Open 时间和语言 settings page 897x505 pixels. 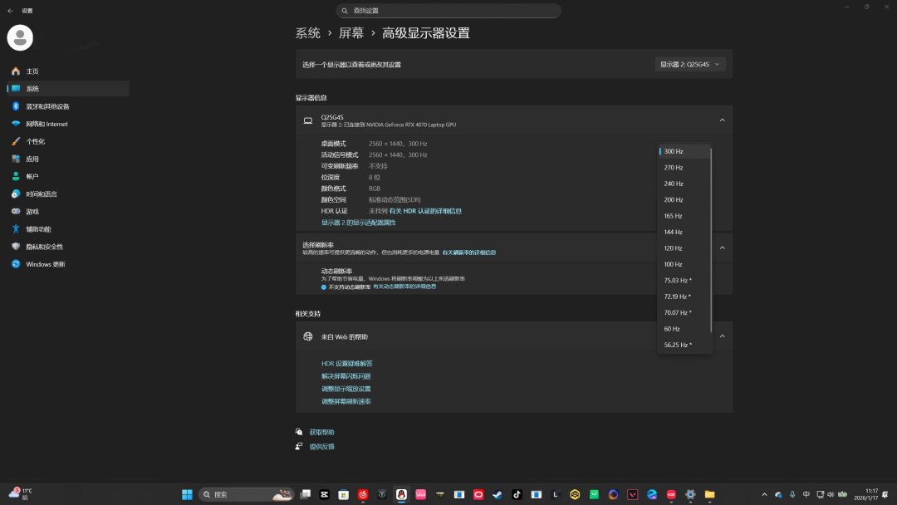click(67, 194)
